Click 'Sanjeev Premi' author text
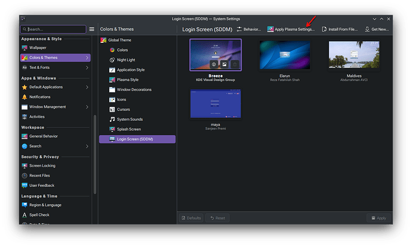 (216, 129)
